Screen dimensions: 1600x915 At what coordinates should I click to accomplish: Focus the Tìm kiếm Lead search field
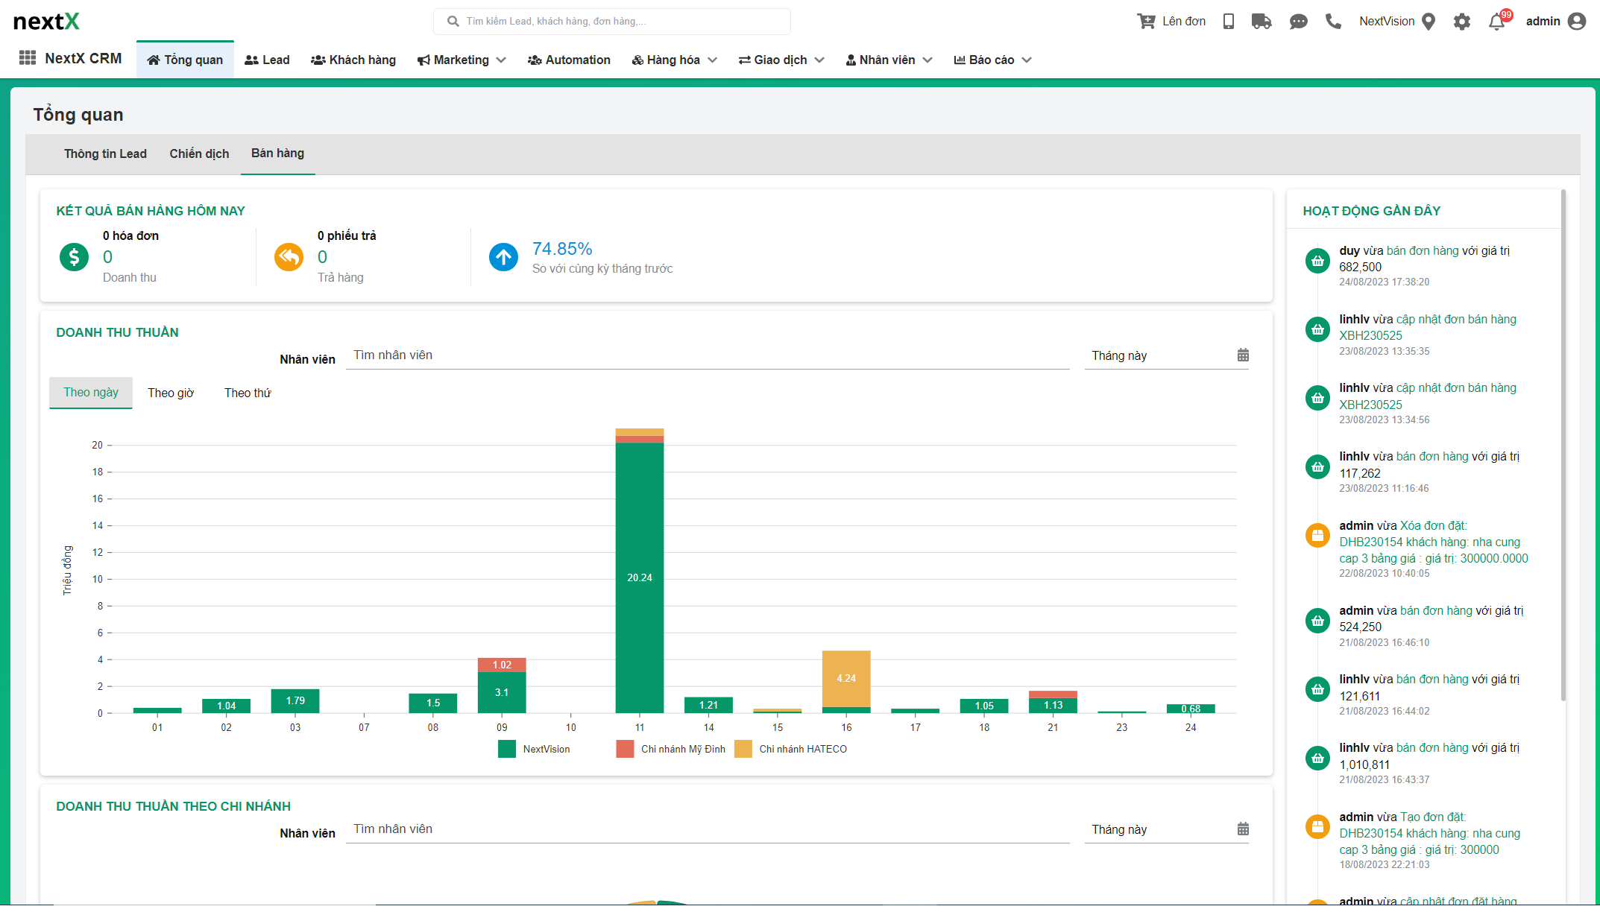click(x=611, y=22)
